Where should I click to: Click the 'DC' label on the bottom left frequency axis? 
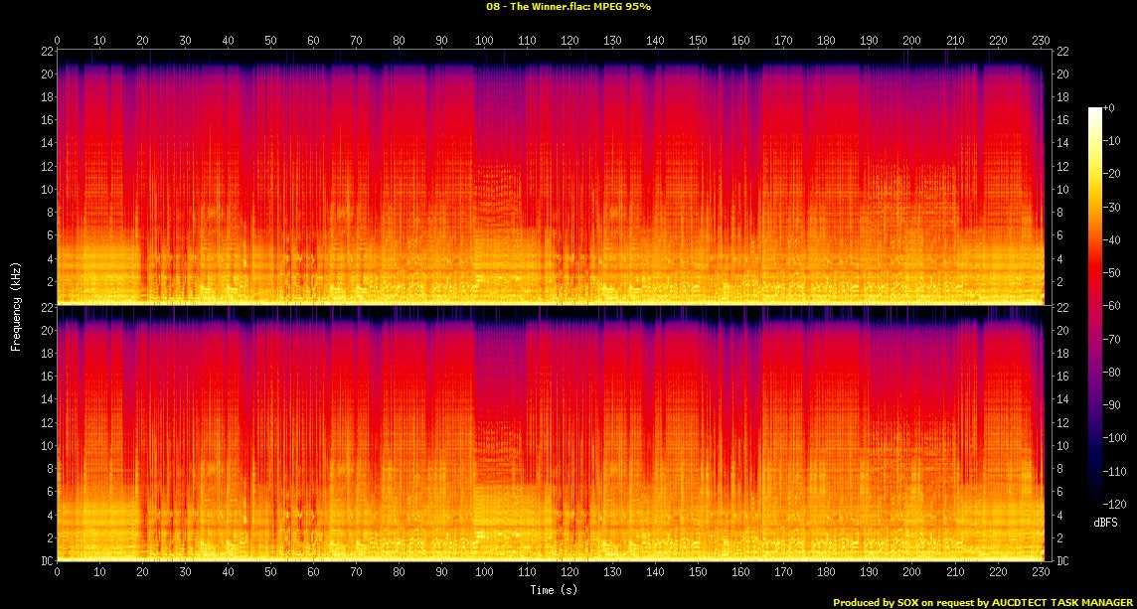coord(44,561)
